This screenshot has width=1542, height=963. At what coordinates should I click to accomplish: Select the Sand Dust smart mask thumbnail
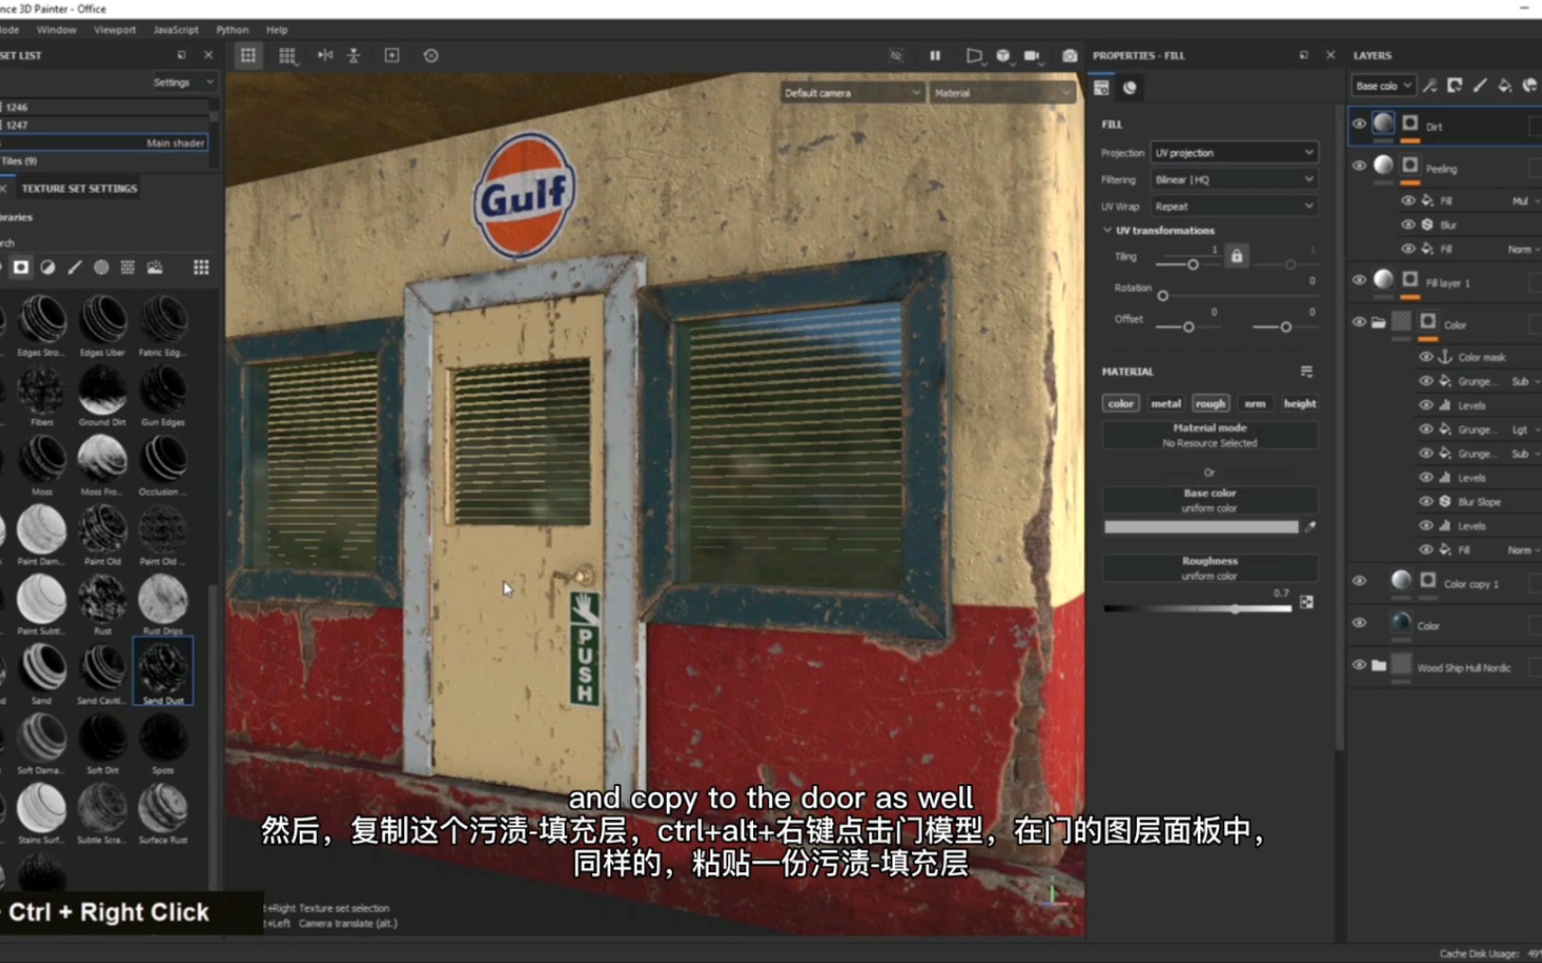pyautogui.click(x=163, y=671)
